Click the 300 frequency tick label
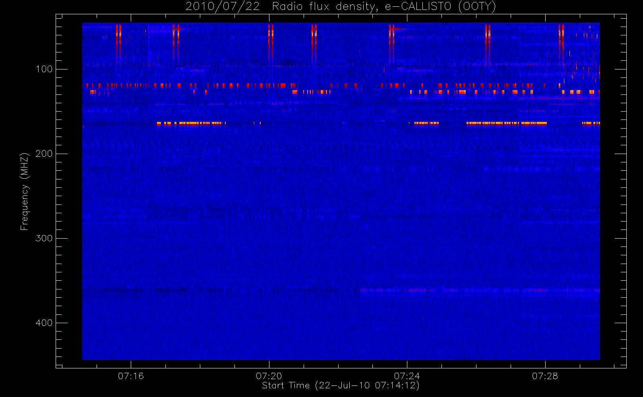Viewport: 643px width, 397px height. (x=44, y=238)
